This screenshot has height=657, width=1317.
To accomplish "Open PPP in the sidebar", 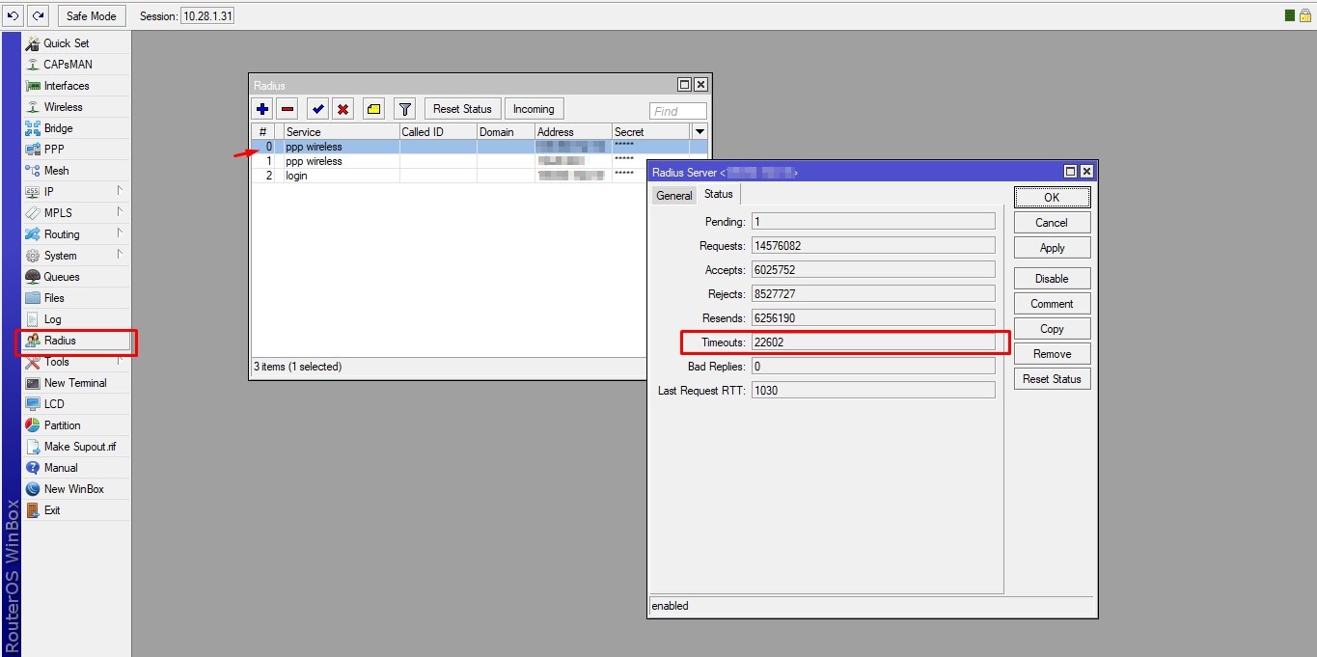I will tap(76, 150).
